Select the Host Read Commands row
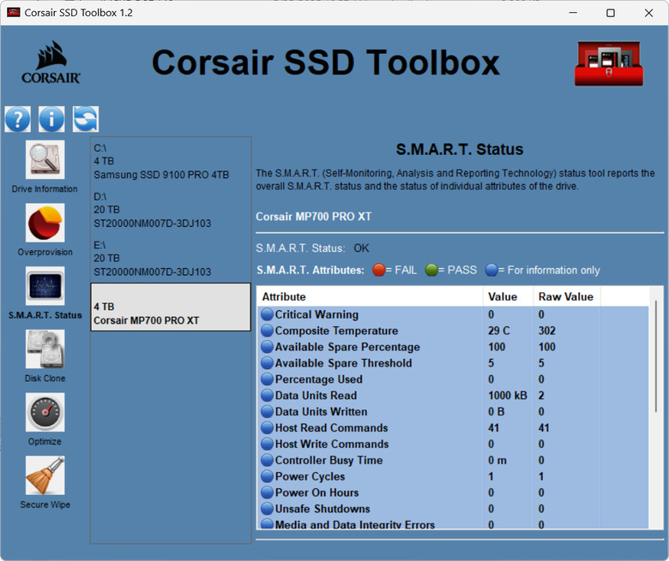 pyautogui.click(x=453, y=427)
